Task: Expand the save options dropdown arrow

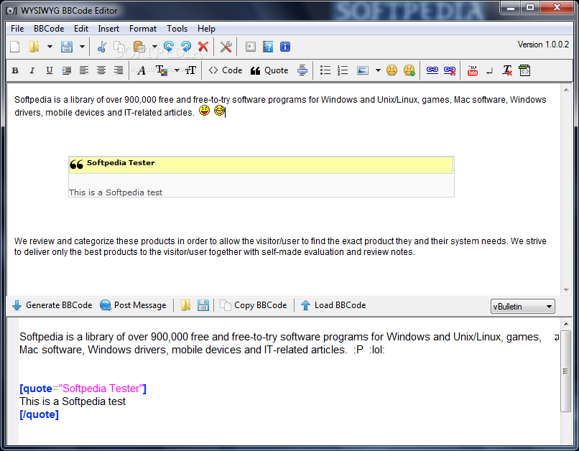Action: point(82,47)
